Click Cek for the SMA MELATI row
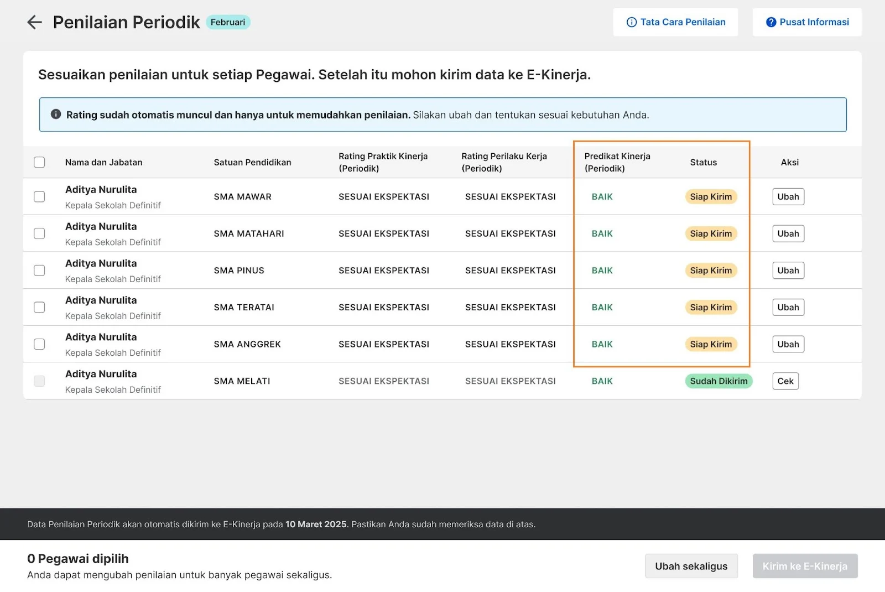The image size is (885, 592). click(785, 381)
